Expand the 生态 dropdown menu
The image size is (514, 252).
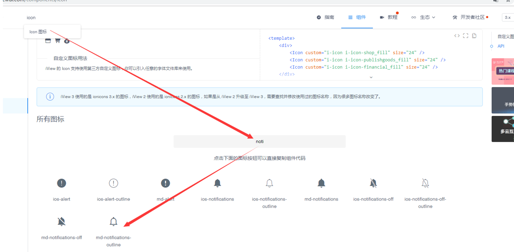coord(423,18)
